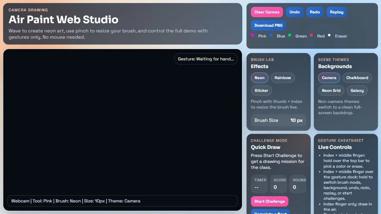Click the "GESTURE CHEATSHEET" label

point(341,141)
